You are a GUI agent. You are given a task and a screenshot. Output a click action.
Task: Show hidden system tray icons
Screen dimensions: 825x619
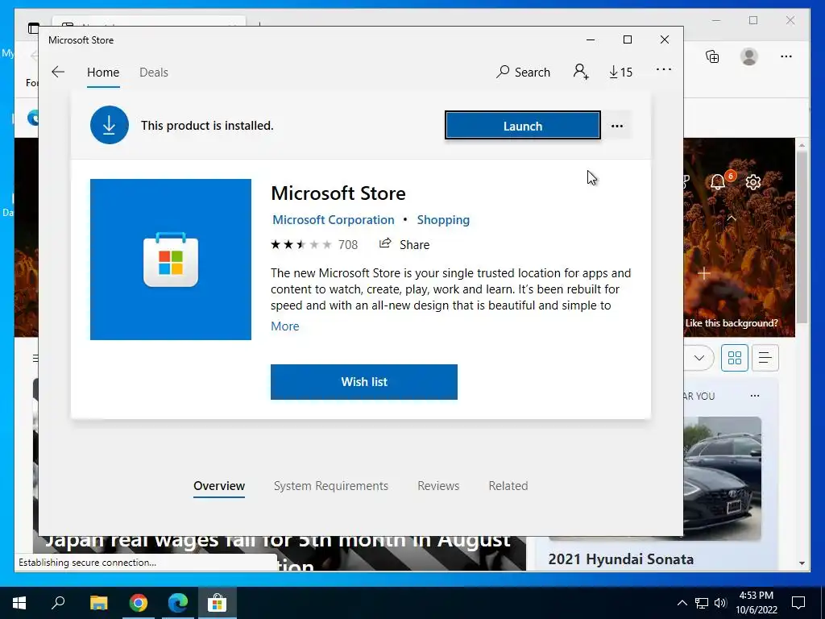682,603
